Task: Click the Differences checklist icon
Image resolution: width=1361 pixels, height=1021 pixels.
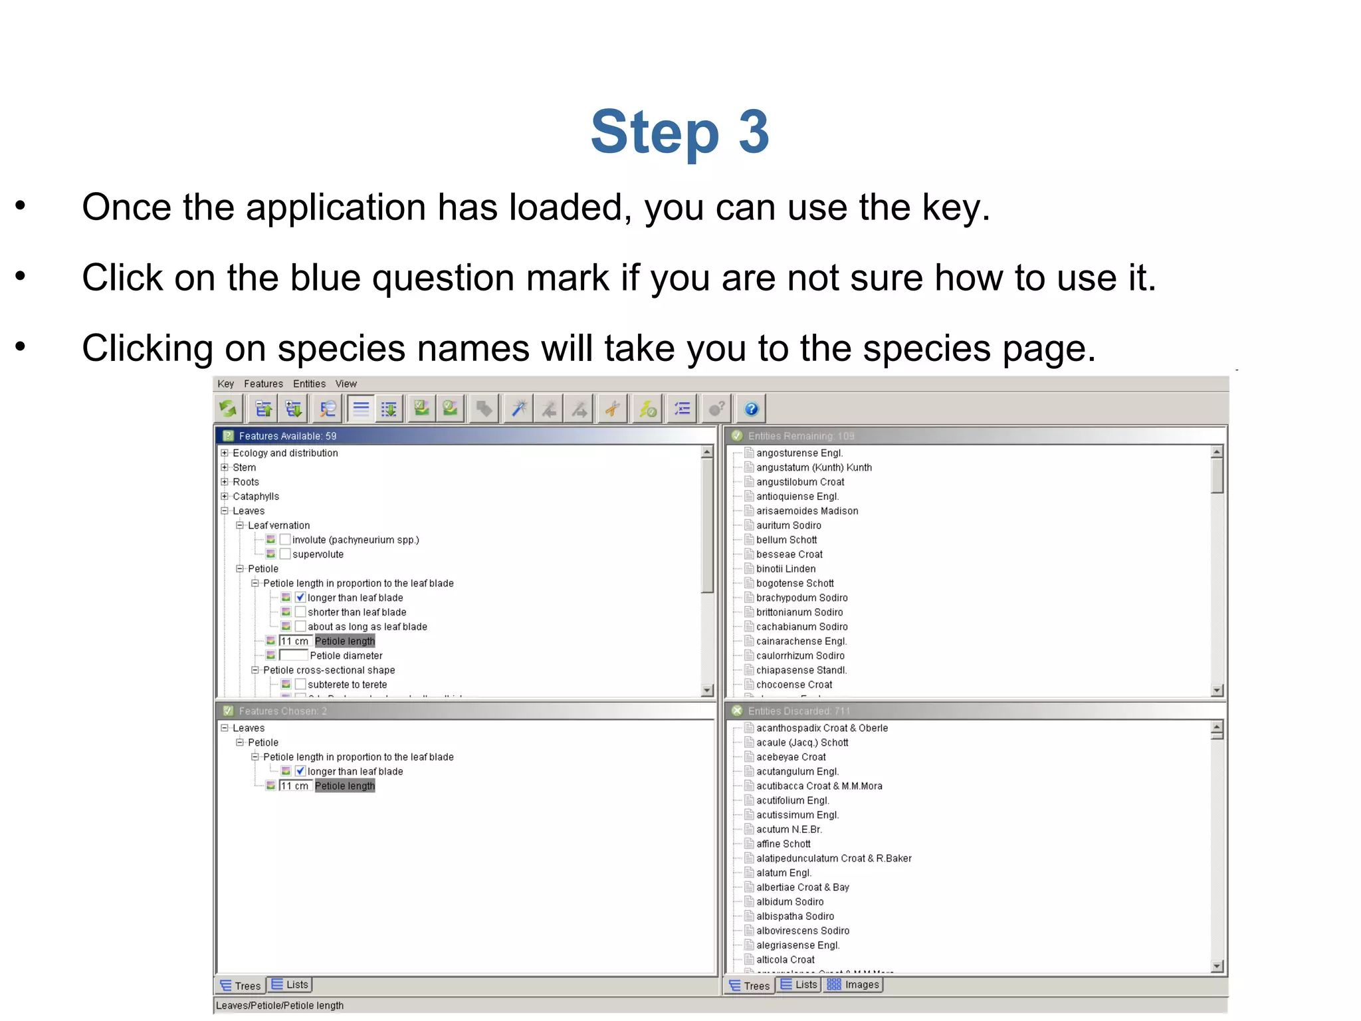Action: [x=682, y=409]
